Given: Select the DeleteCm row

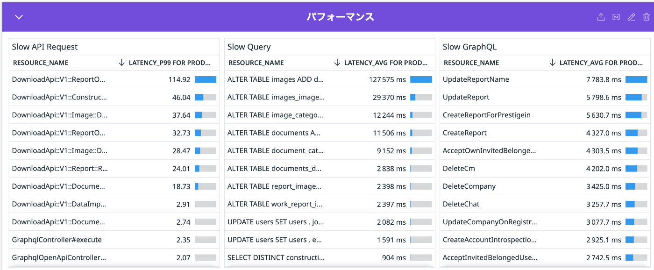Looking at the screenshot, I should [x=545, y=169].
